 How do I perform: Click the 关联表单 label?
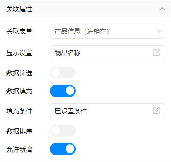pos(19,31)
